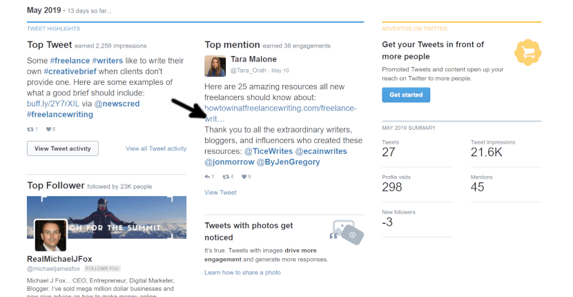Viewport: 573px width, 297px height.
Task: Click retweet icon under Tara Malone's mention
Action: [x=226, y=177]
